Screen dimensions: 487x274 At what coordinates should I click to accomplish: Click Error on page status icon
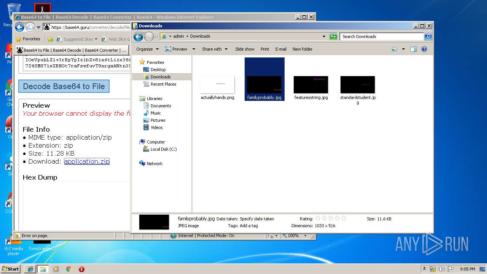18,236
